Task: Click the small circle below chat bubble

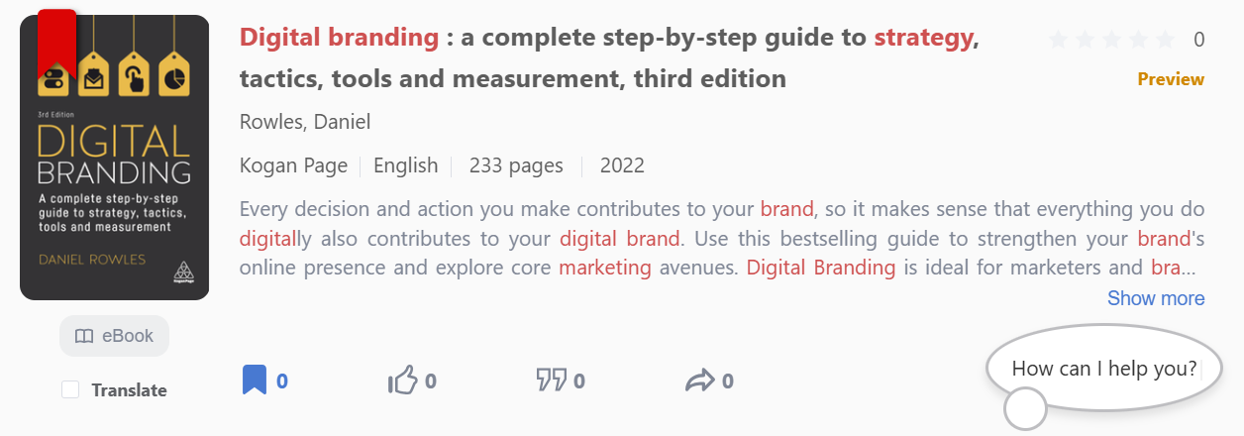Action: tap(1025, 407)
